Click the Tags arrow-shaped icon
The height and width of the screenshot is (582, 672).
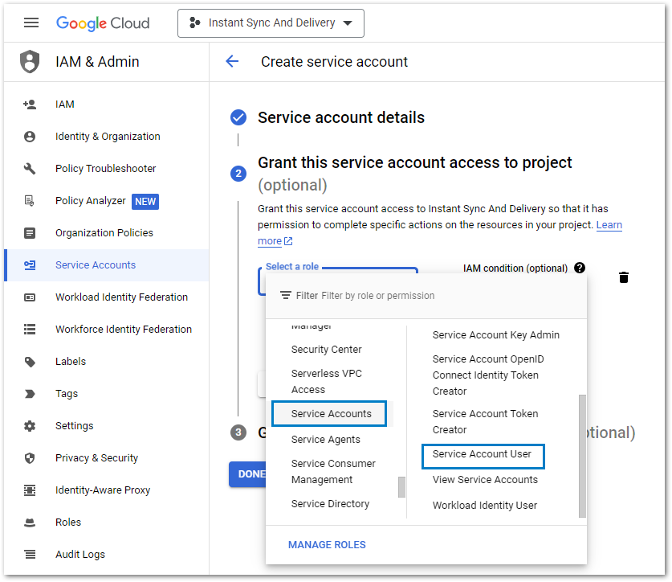tap(30, 394)
